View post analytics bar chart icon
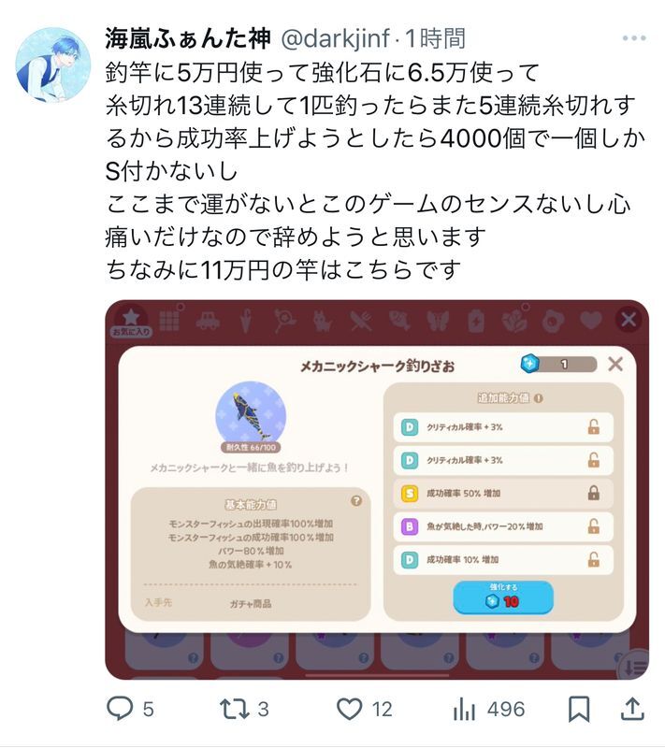The image size is (665, 748). (464, 709)
